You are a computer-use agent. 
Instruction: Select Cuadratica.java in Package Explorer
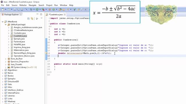[20, 36]
